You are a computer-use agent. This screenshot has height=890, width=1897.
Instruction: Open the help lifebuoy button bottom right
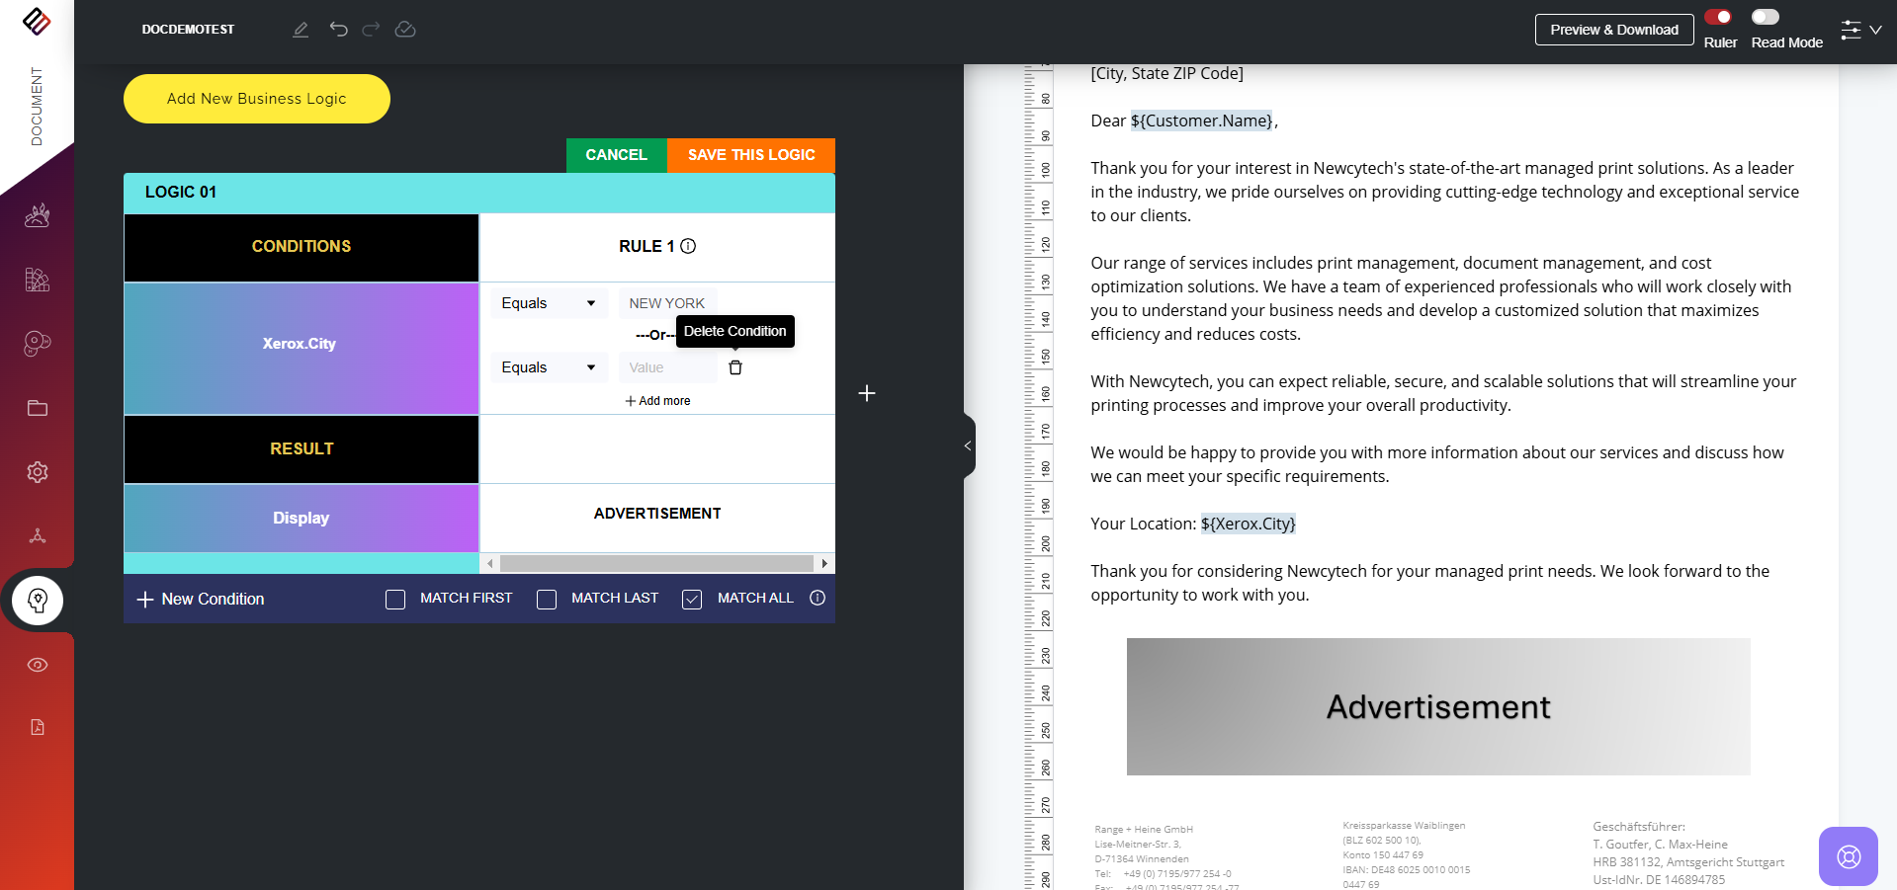pos(1848,856)
